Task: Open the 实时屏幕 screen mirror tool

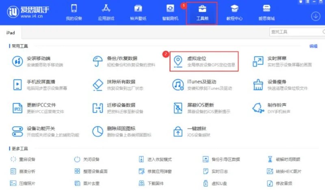Action: pyautogui.click(x=282, y=61)
